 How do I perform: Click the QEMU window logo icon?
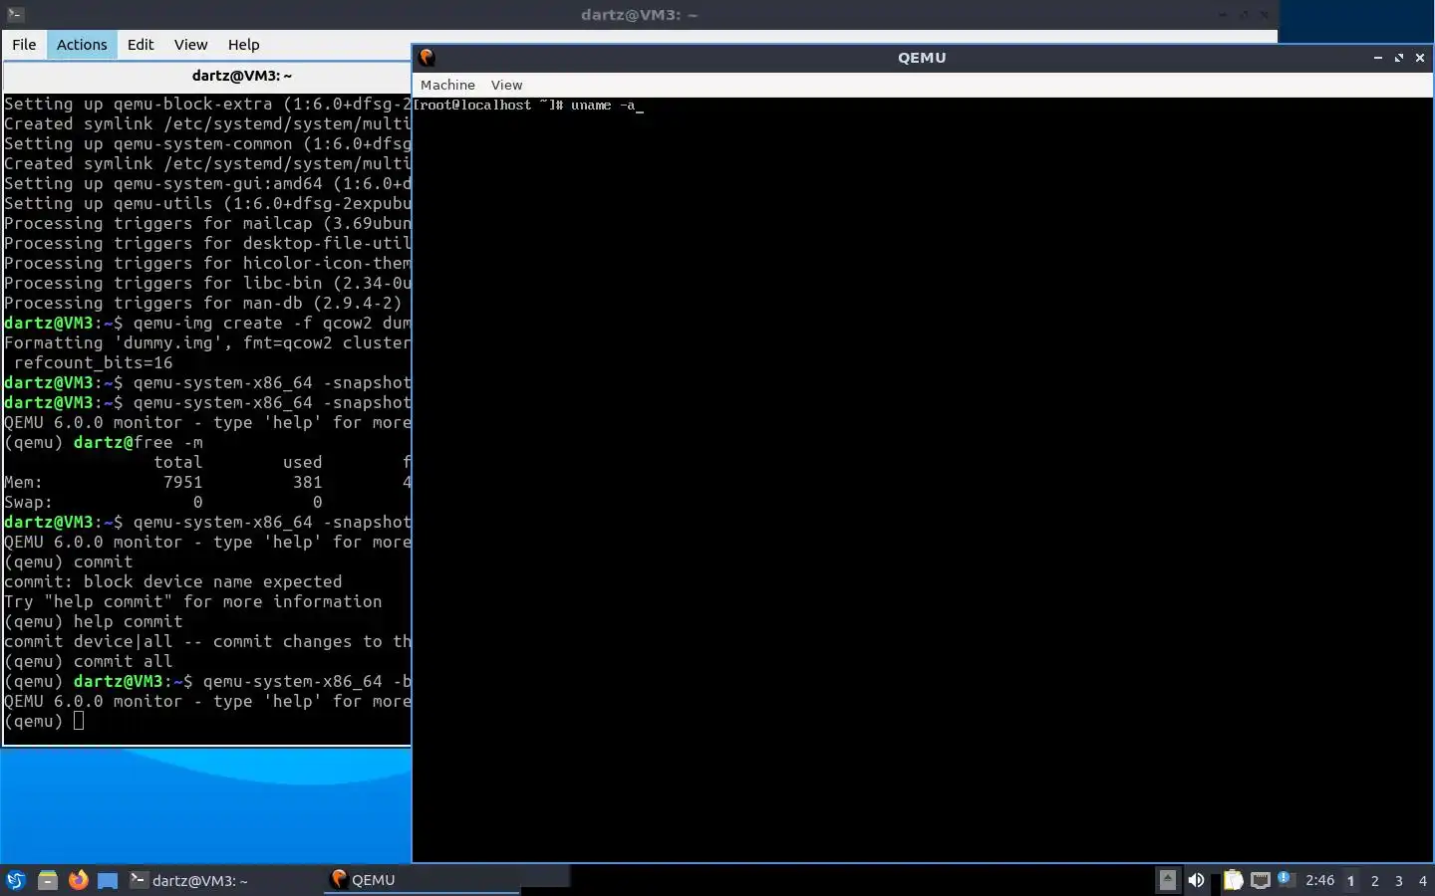[x=428, y=58]
